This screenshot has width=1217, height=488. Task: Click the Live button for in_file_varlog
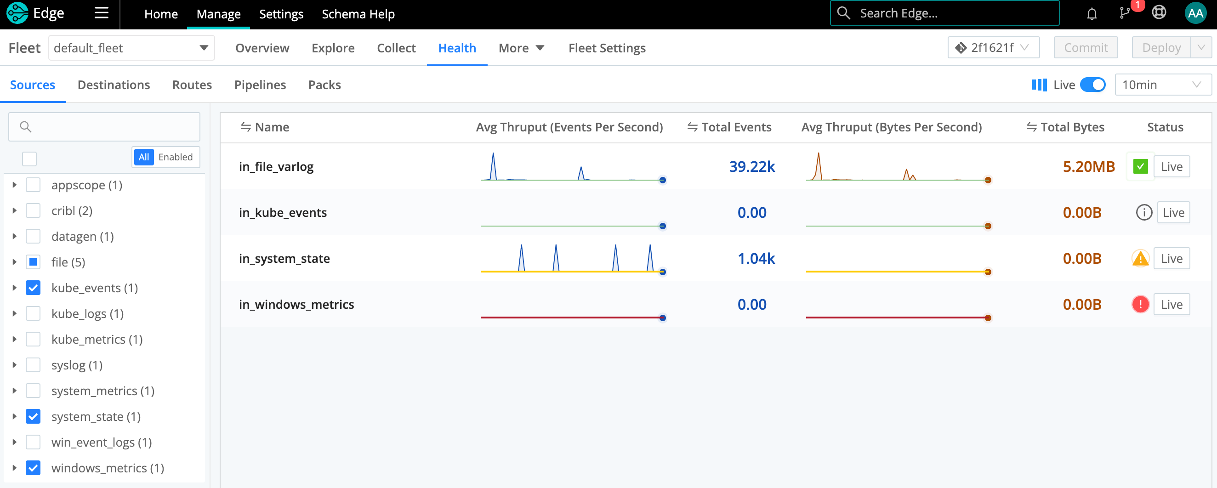(1171, 167)
